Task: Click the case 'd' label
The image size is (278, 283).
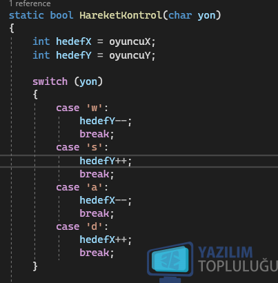Action: point(82,226)
